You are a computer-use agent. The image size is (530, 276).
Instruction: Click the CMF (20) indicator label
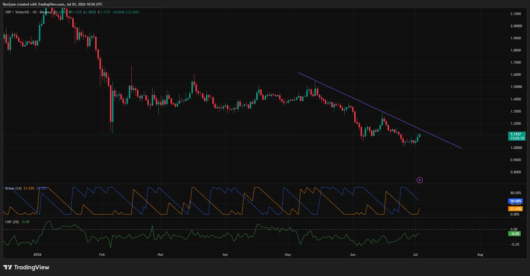(12, 222)
